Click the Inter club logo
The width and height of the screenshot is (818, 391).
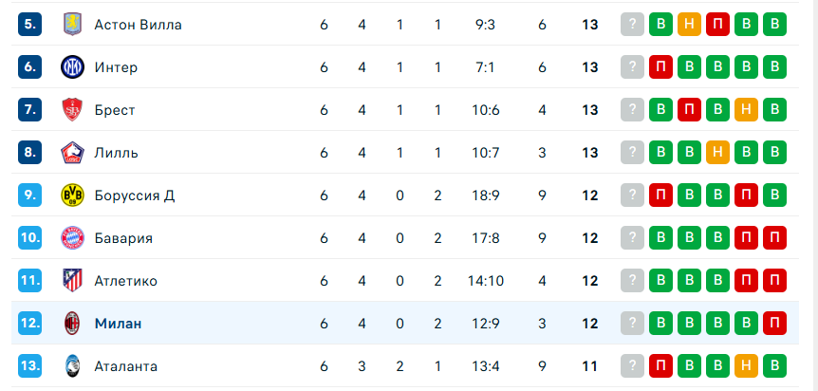71,67
